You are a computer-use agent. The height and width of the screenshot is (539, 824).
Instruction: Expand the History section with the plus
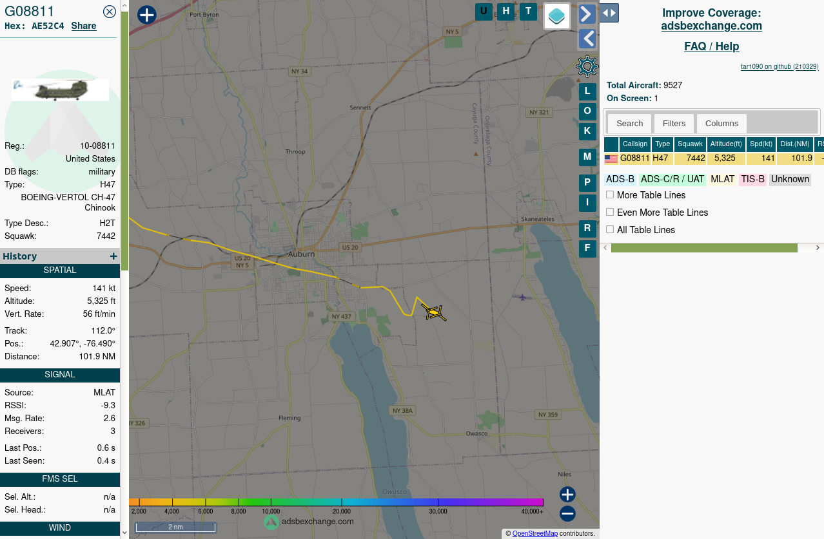click(113, 256)
